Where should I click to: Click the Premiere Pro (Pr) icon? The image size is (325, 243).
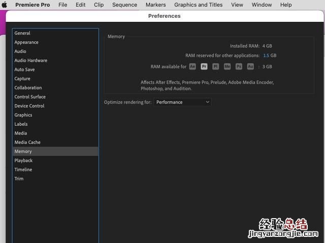click(204, 66)
